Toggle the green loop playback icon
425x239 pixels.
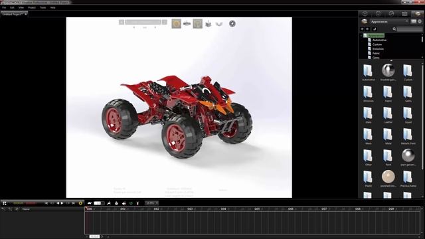(131, 203)
